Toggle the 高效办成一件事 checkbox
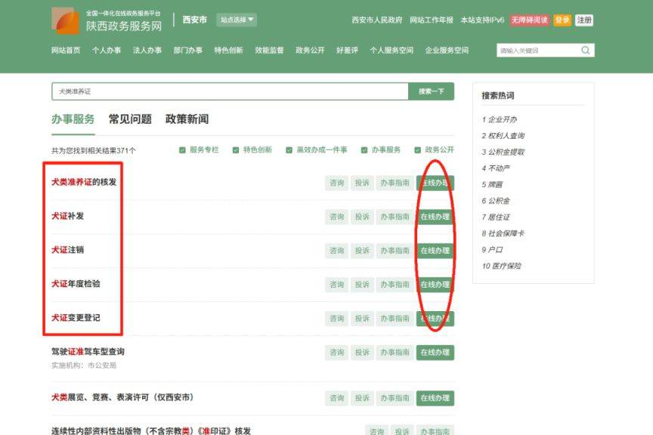 tap(289, 150)
